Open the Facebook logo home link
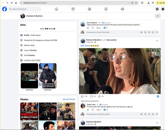This screenshot has width=165, height=130. pyautogui.click(x=5, y=9)
